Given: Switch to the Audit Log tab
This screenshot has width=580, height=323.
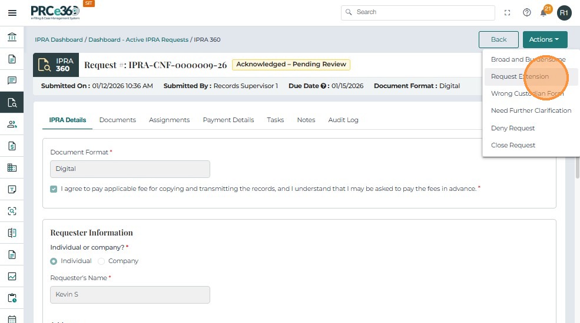Looking at the screenshot, I should point(343,120).
